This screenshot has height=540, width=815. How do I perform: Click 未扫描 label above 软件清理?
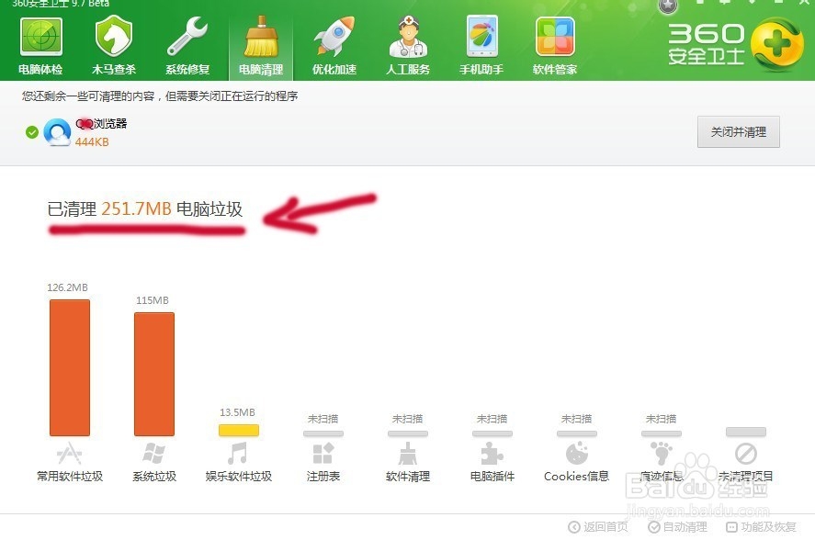point(408,419)
